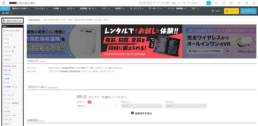Screen dimensions: 258x126
Task: Click the user account icon in header
Action: tap(254, 3)
